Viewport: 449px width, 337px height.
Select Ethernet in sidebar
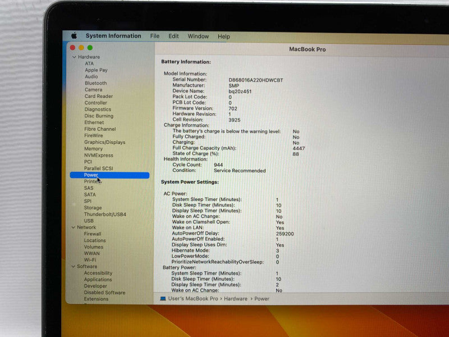click(x=94, y=122)
